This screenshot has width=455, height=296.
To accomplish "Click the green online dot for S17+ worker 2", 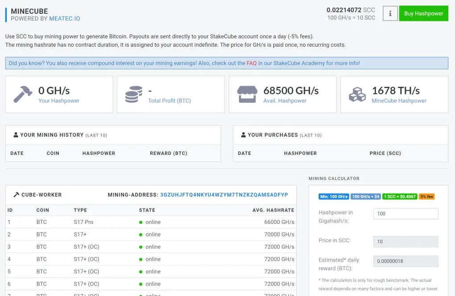I will (x=141, y=235).
